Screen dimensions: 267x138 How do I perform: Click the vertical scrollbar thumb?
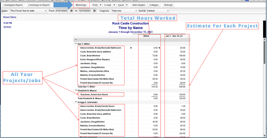pos(264,53)
